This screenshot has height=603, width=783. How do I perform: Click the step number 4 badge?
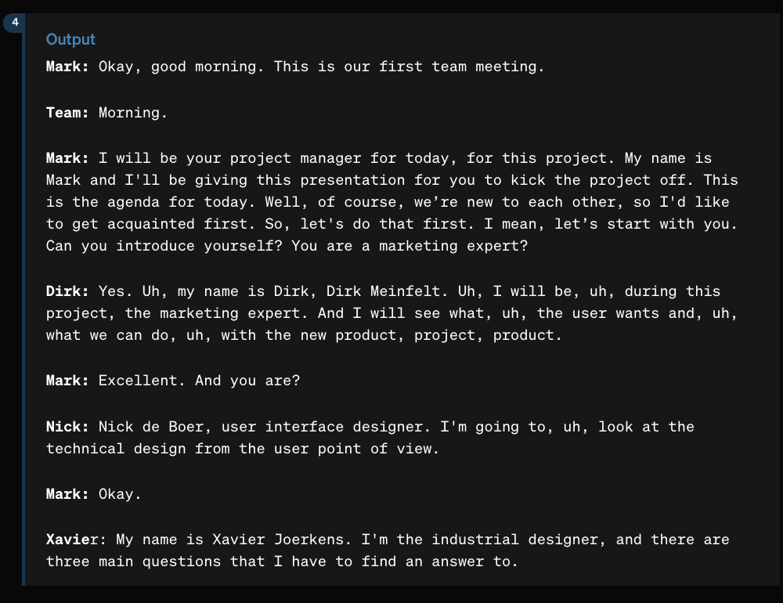pos(14,23)
